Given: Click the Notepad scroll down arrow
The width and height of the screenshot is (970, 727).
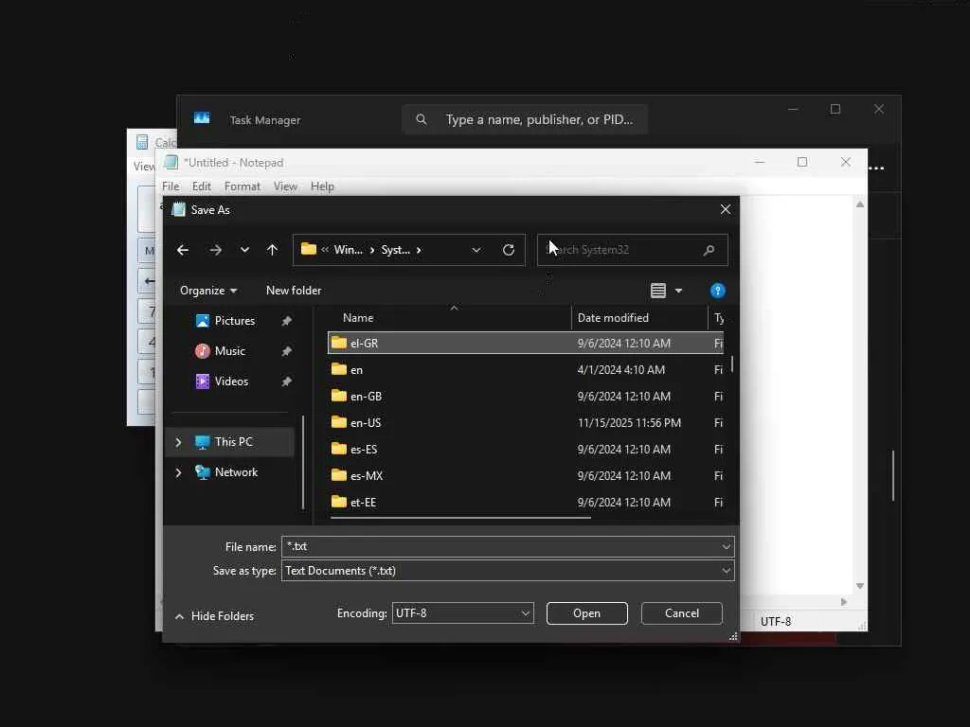Looking at the screenshot, I should click(x=860, y=585).
